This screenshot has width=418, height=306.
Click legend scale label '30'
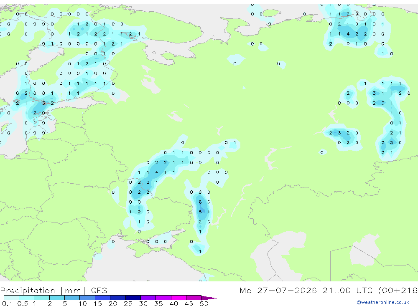point(143,303)
